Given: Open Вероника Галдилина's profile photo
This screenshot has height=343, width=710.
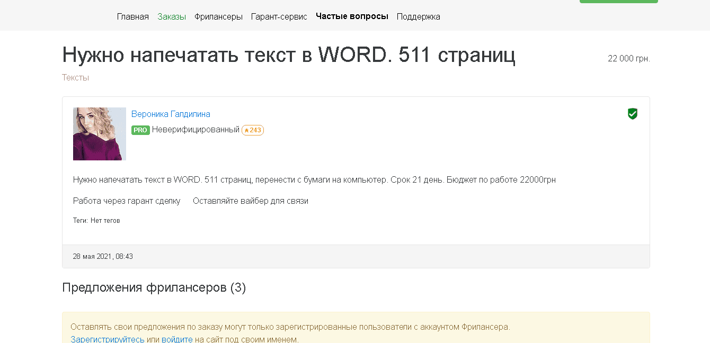Looking at the screenshot, I should 100,134.
